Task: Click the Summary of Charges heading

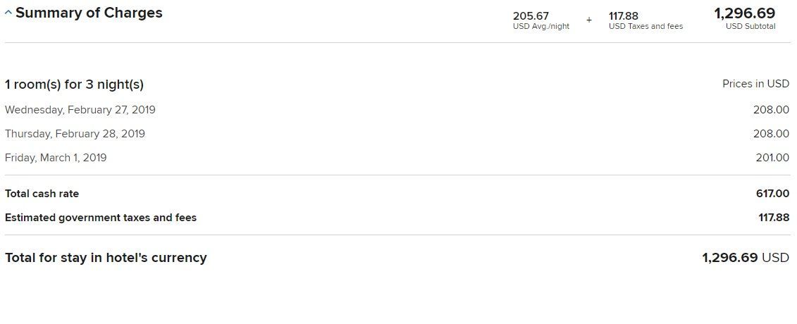Action: (89, 13)
